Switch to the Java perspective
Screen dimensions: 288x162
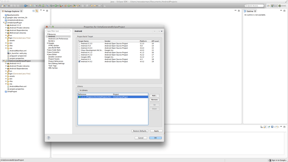point(274,6)
